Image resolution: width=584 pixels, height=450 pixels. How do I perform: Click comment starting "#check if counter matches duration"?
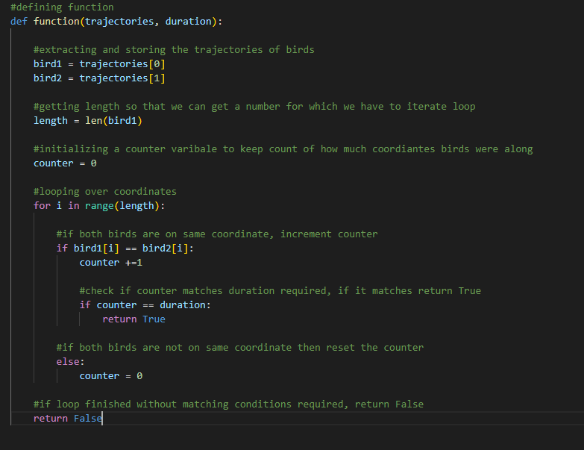pos(280,291)
